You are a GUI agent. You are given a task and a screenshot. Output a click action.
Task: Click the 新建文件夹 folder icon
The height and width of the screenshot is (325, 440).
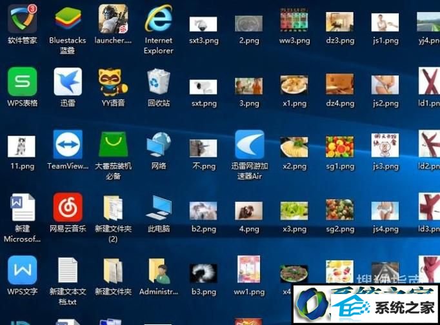pyautogui.click(x=113, y=271)
